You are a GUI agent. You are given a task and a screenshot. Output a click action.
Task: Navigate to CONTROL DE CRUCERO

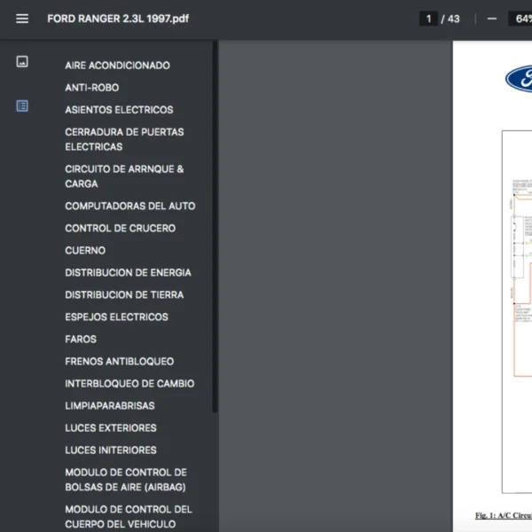pos(120,228)
